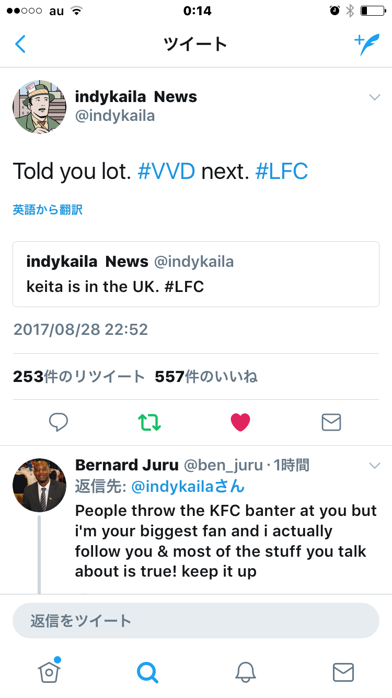
Task: Tap the reply speech bubble icon
Action: 59,422
